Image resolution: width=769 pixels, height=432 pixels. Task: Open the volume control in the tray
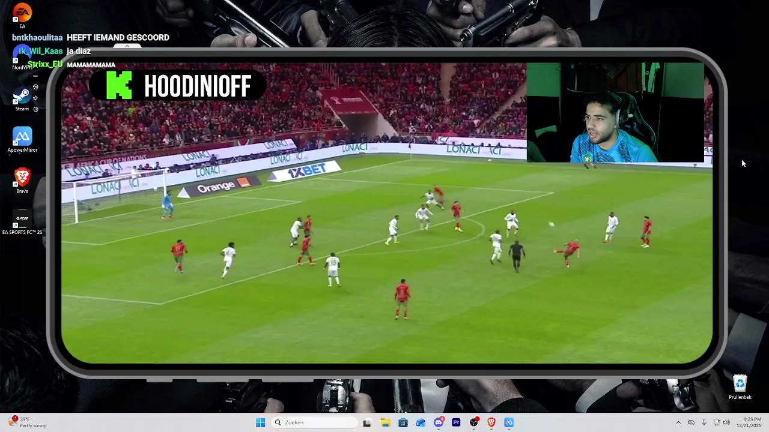(727, 422)
